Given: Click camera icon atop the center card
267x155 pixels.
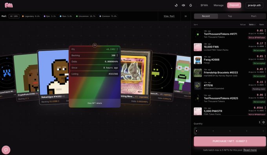Looking at the screenshot, I should click(x=95, y=45).
